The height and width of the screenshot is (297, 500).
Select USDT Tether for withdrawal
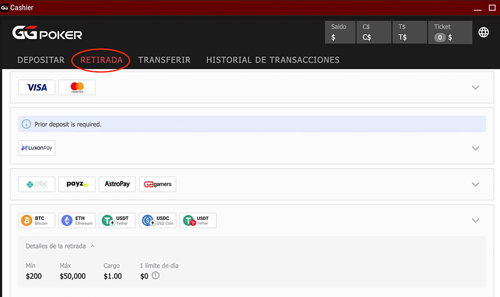tap(117, 220)
